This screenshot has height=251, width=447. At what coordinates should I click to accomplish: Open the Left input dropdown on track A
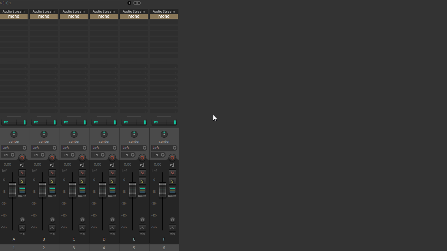(x=14, y=148)
